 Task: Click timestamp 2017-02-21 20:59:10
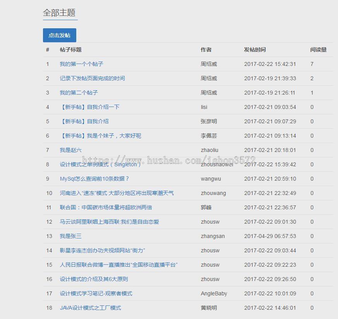point(270,179)
